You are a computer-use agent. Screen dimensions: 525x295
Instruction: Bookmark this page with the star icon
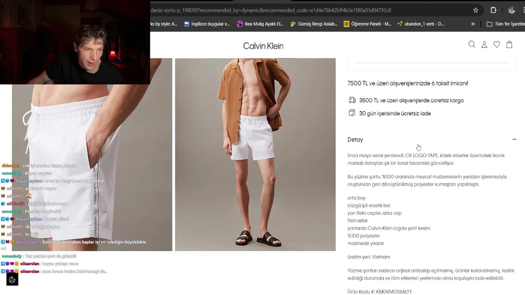[x=476, y=10]
